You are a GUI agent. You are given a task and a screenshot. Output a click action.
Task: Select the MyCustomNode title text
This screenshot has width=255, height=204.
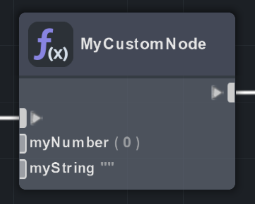[x=143, y=44]
